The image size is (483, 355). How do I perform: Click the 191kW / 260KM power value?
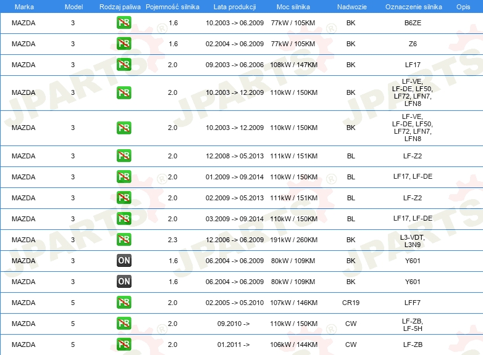[294, 240]
